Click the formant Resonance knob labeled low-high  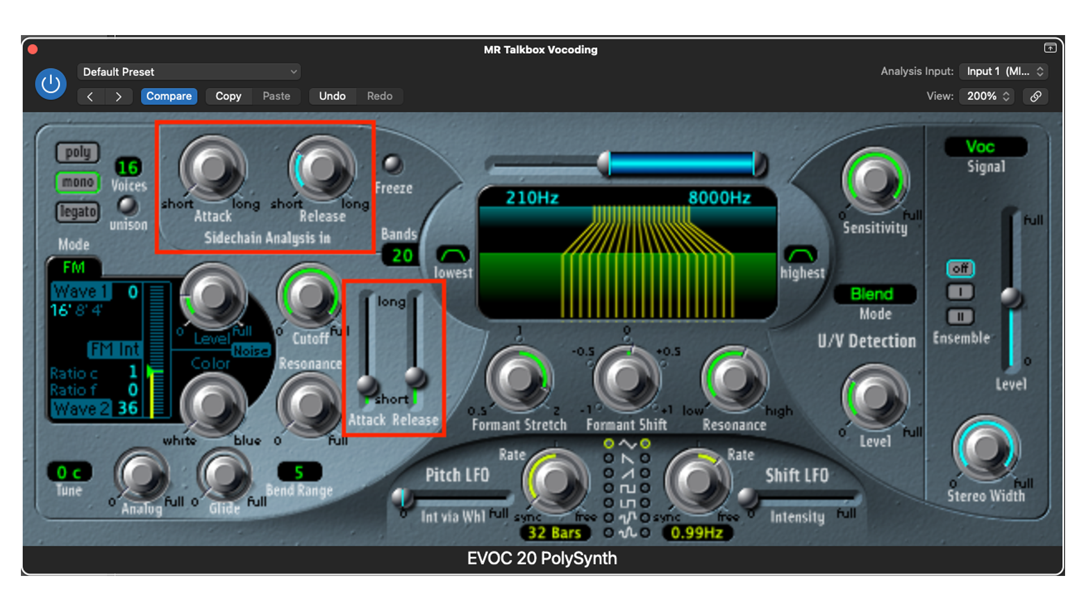pyautogui.click(x=734, y=379)
